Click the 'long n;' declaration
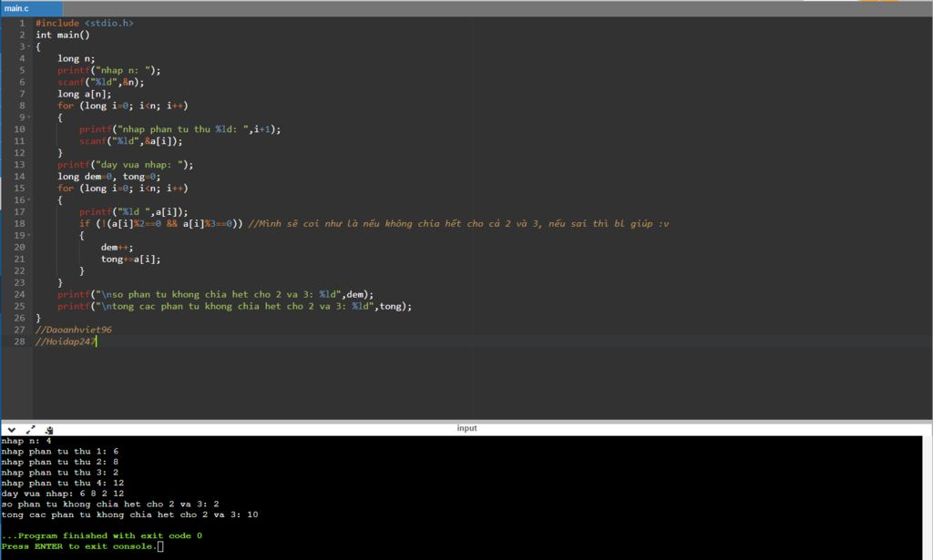 [77, 58]
